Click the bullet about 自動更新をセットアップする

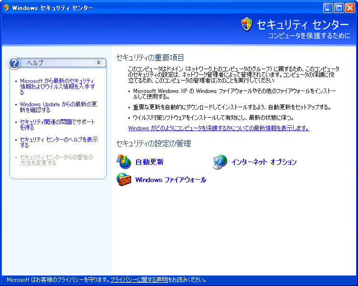coord(232,107)
